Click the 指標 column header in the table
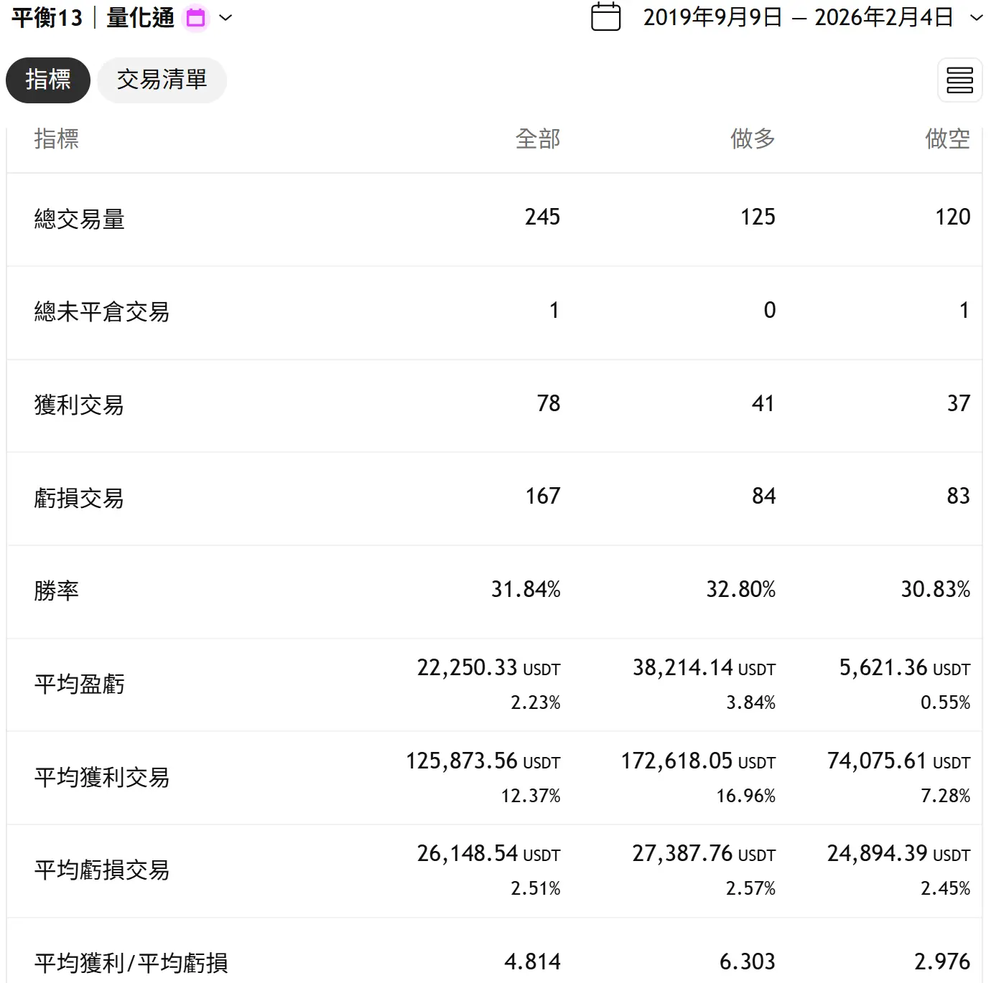The width and height of the screenshot is (991, 983). [57, 138]
